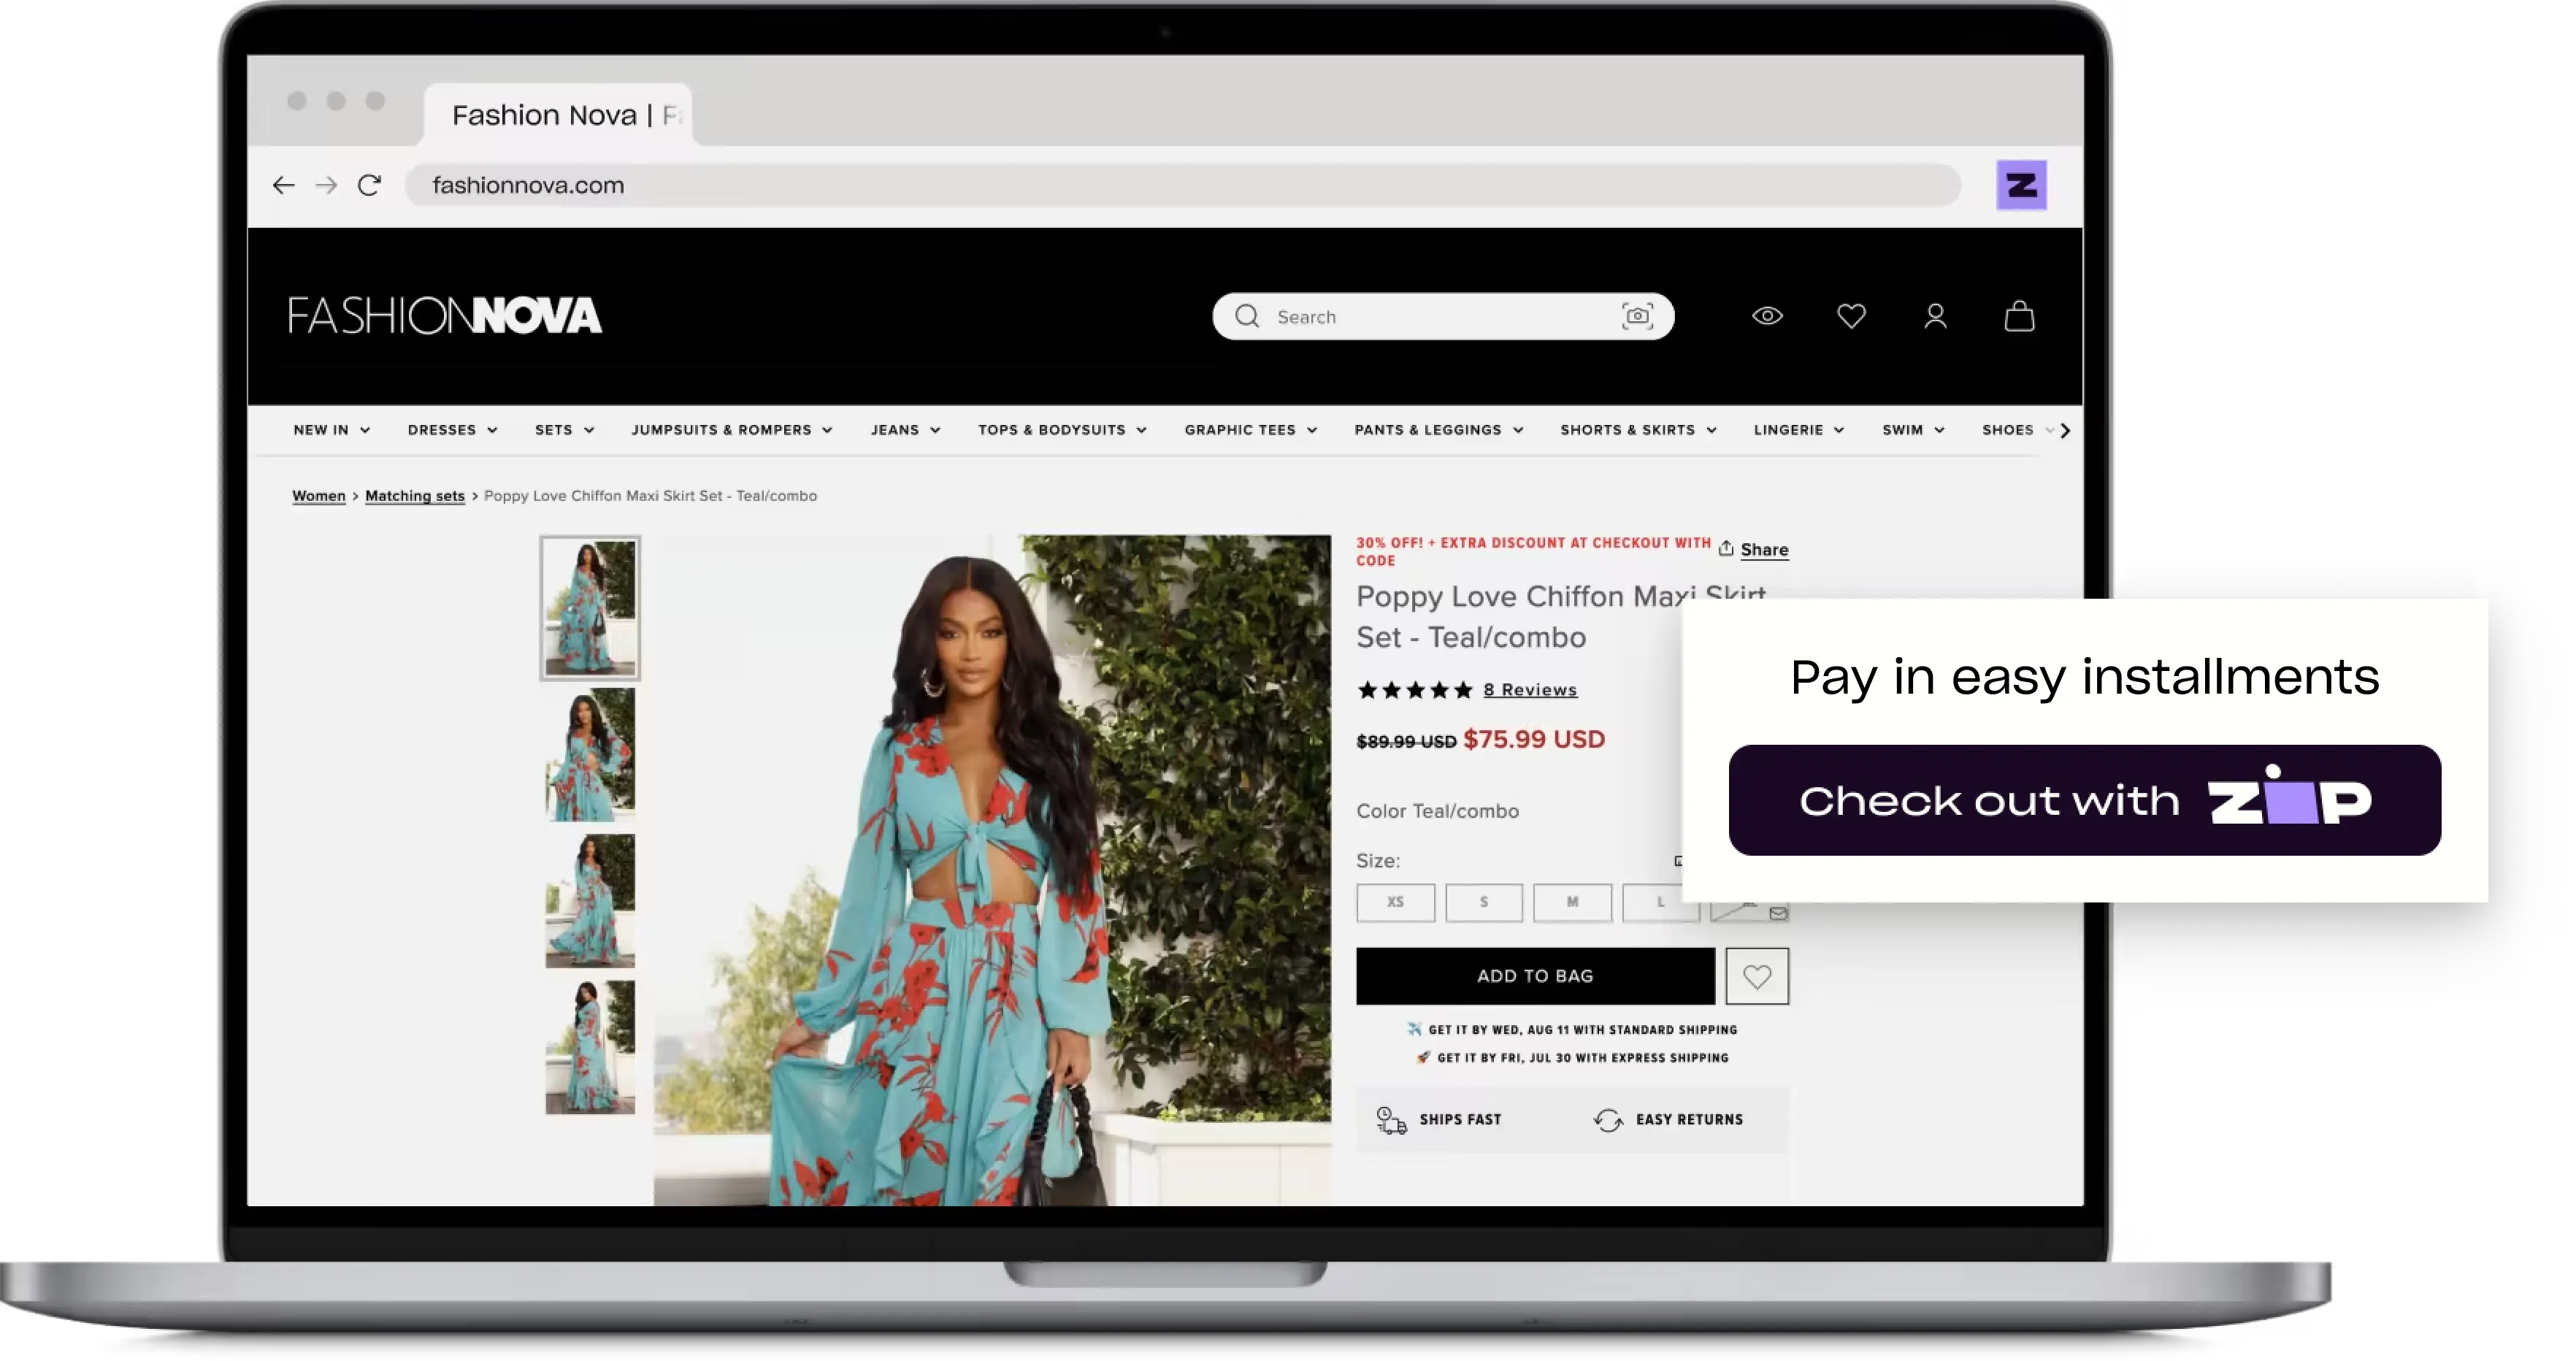Expand the DRESSES navigation dropdown

[450, 429]
